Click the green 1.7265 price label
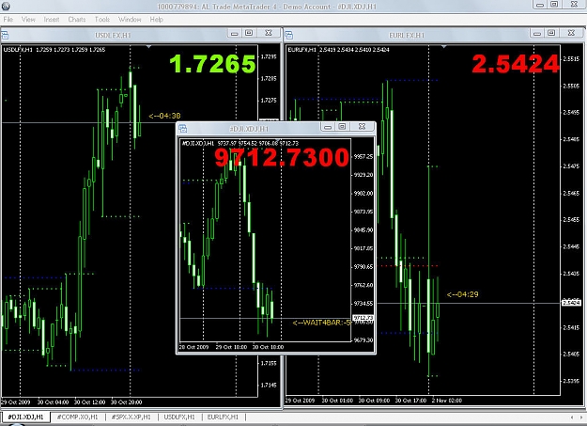This screenshot has width=587, height=426. tap(212, 64)
